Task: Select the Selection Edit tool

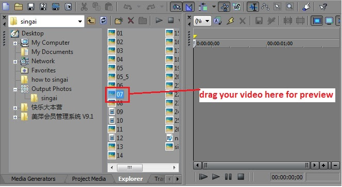Action: pos(277,7)
